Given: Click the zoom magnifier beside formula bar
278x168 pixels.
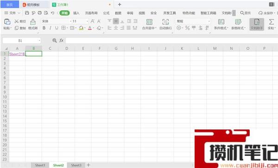Looking at the screenshot, I should point(54,40).
